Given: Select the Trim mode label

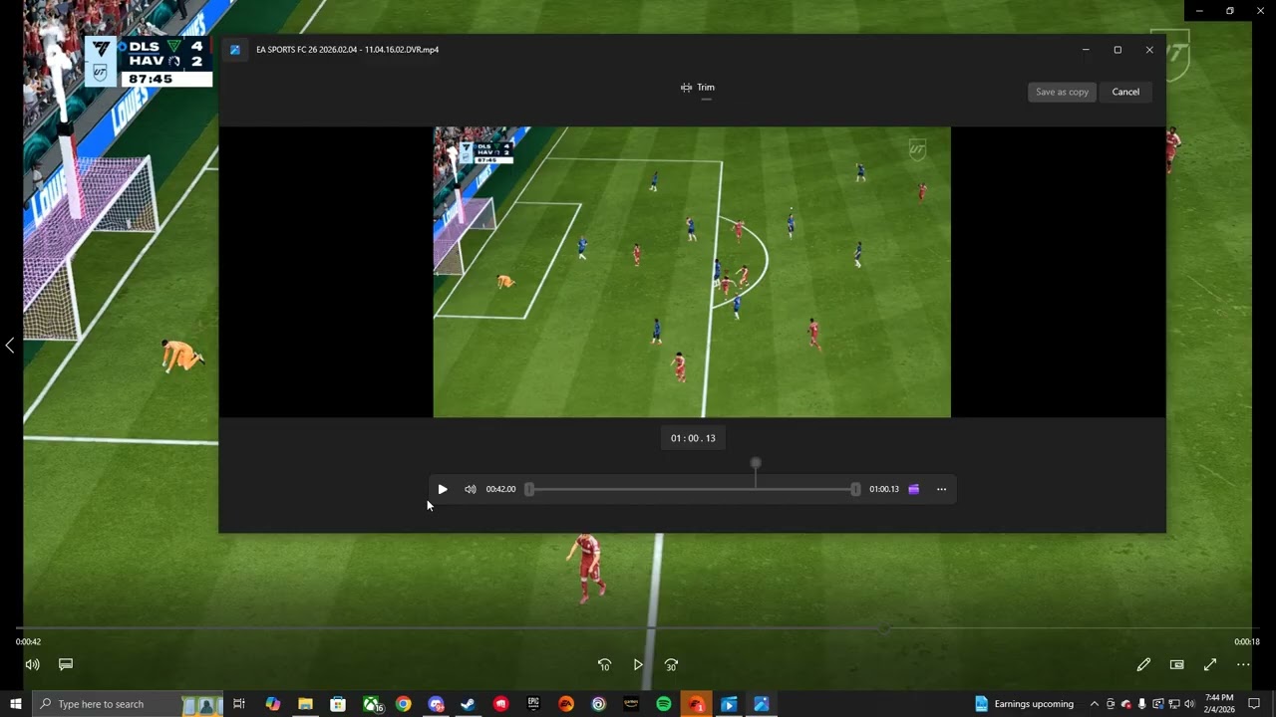Looking at the screenshot, I should 697,88.
